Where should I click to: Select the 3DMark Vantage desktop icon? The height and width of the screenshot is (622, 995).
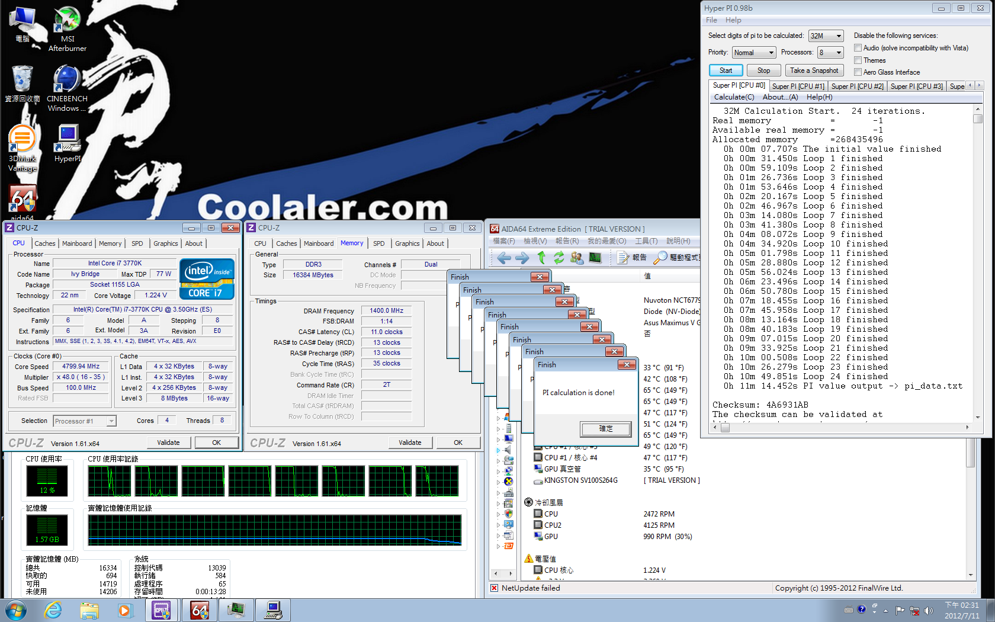pyautogui.click(x=23, y=148)
